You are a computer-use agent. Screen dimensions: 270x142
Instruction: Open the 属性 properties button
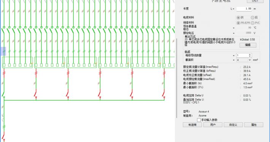pyautogui.click(x=254, y=125)
